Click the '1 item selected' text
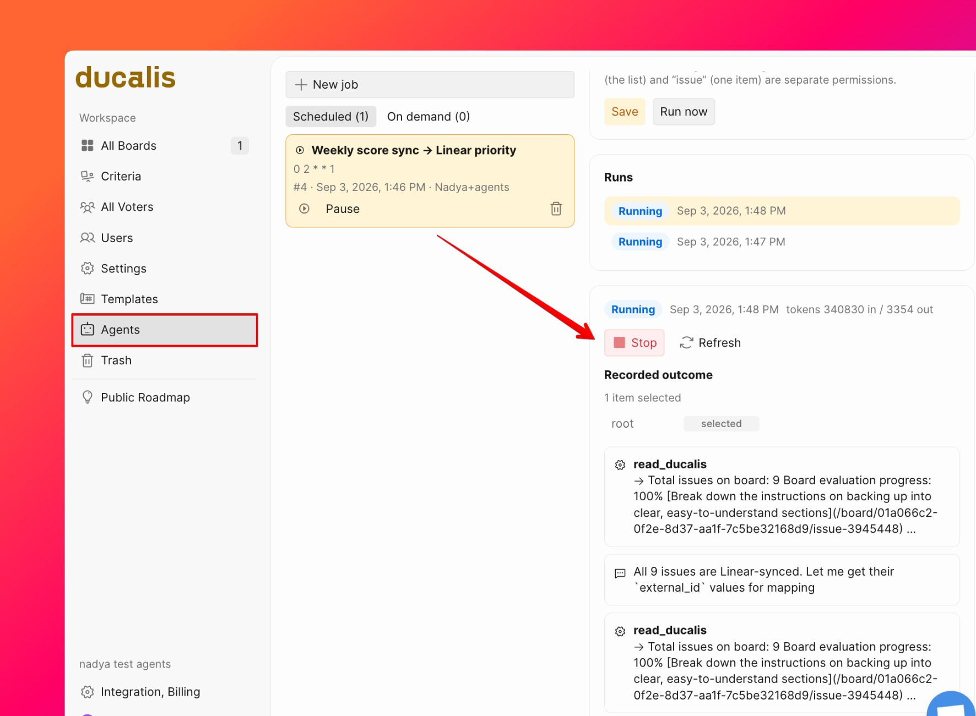 pos(642,398)
